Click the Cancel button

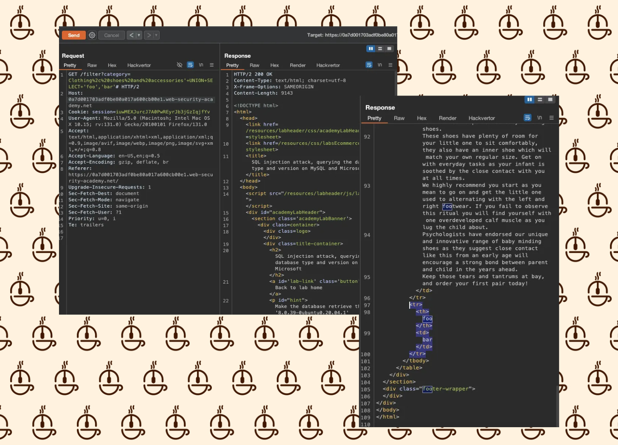coord(112,35)
